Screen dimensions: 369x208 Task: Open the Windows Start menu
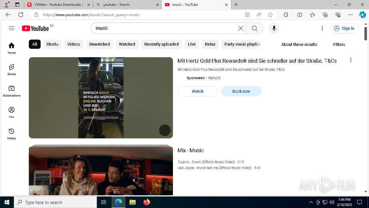[7, 202]
